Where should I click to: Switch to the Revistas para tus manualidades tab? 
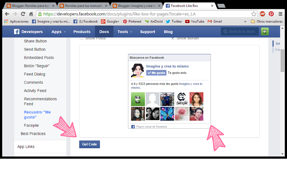(84, 6)
